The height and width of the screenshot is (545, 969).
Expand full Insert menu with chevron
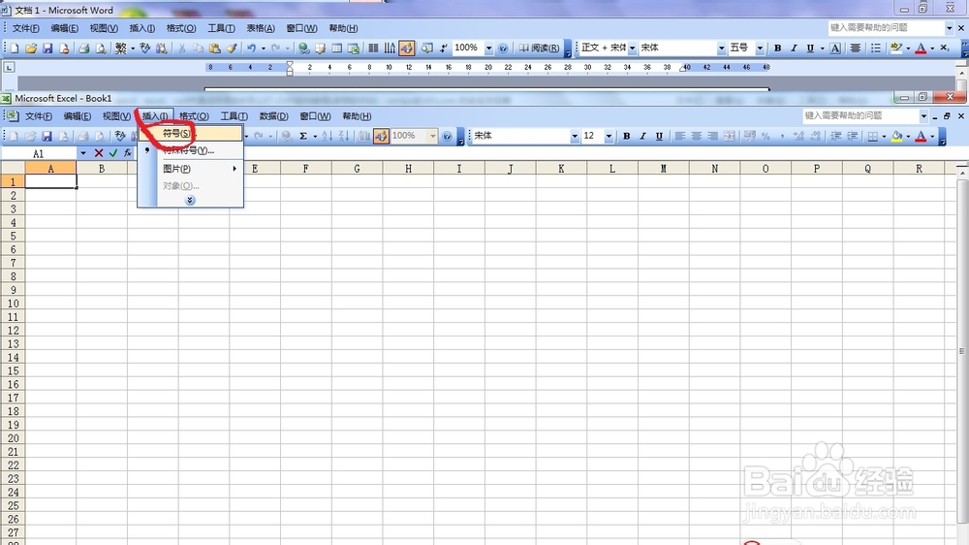190,200
